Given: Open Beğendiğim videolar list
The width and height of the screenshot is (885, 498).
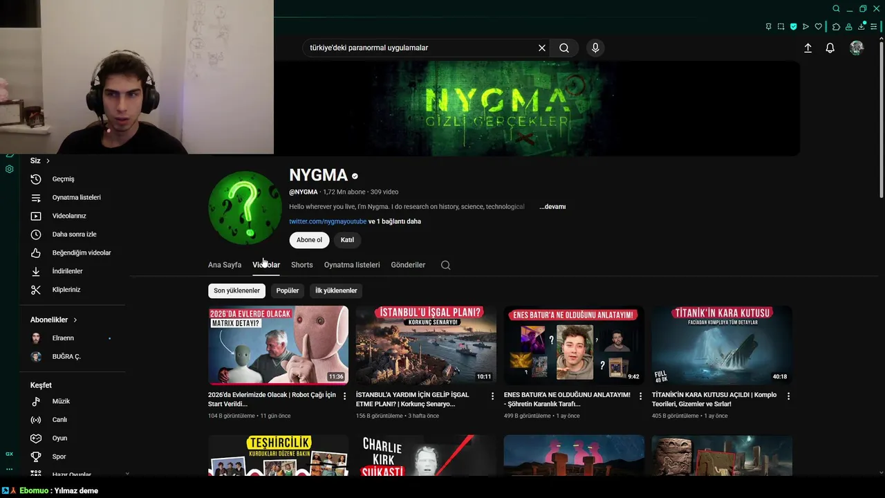Looking at the screenshot, I should click(72, 252).
